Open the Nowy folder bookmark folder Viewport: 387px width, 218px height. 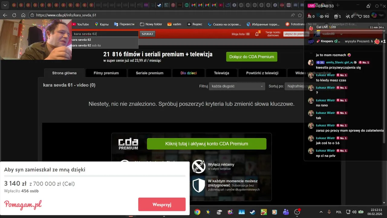[x=151, y=24]
